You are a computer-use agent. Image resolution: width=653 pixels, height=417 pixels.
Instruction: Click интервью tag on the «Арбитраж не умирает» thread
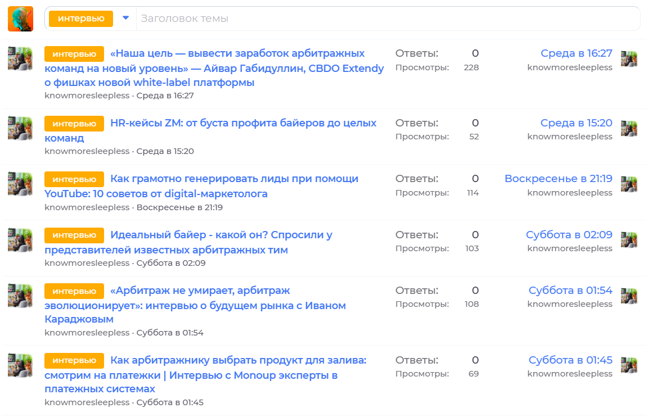coord(74,291)
